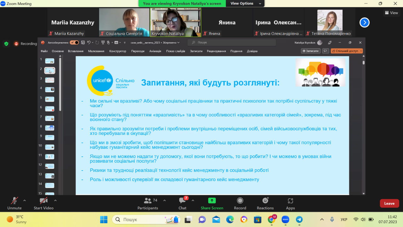Viewport: 403px width, 227px height.
Task: Click the Recording indicator label
Action: click(29, 44)
